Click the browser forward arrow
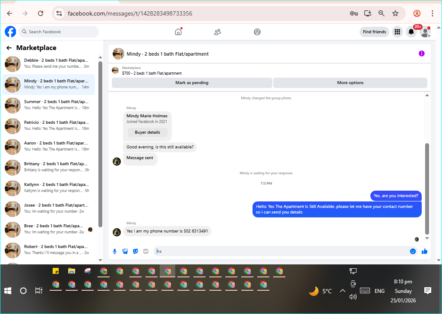This screenshot has height=314, width=442. pos(25,13)
